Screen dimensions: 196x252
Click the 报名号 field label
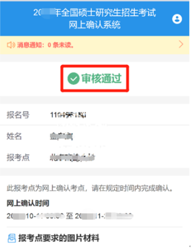18,115
